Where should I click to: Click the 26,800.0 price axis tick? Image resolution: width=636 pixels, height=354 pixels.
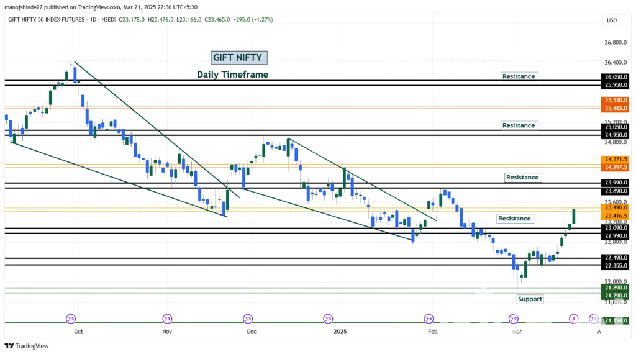(x=616, y=43)
